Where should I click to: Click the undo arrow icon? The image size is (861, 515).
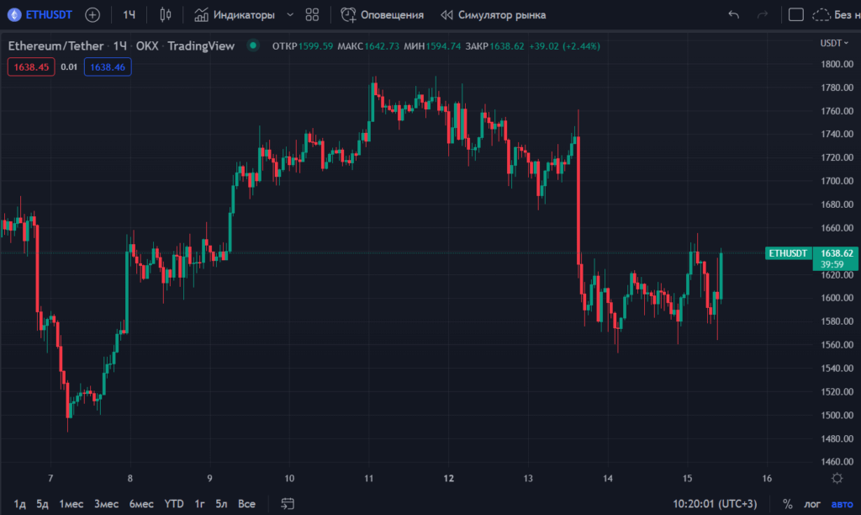point(733,15)
